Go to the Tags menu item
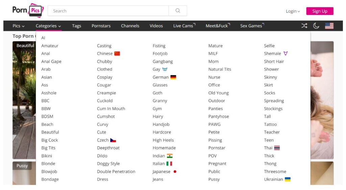346x190 pixels. click(76, 26)
